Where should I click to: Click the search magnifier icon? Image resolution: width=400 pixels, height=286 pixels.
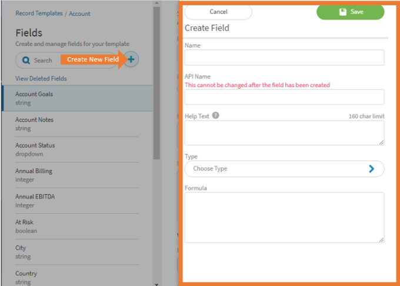point(26,60)
